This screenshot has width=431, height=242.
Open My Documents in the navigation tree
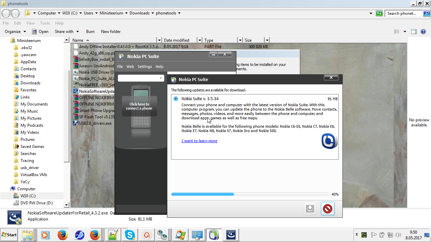[x=34, y=104]
